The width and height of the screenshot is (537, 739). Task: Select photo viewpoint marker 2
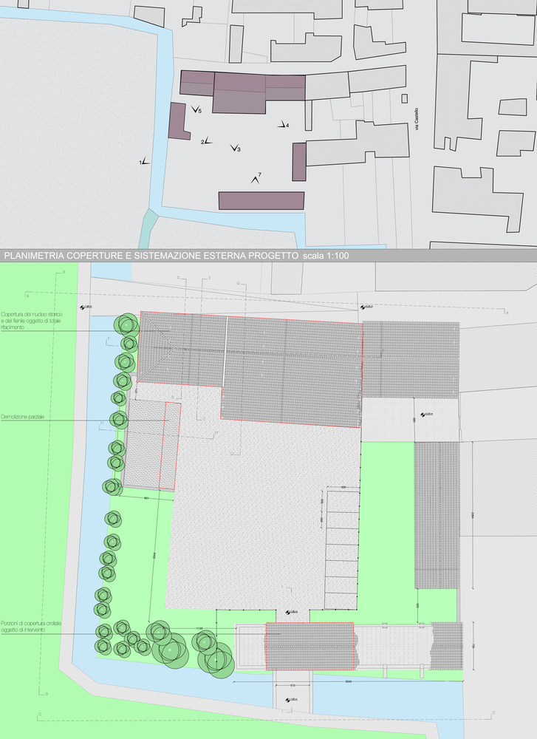point(206,140)
